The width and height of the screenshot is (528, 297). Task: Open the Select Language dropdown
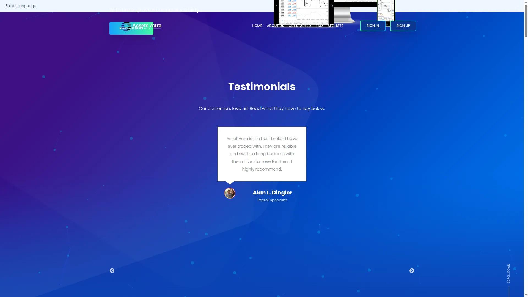pos(21,6)
